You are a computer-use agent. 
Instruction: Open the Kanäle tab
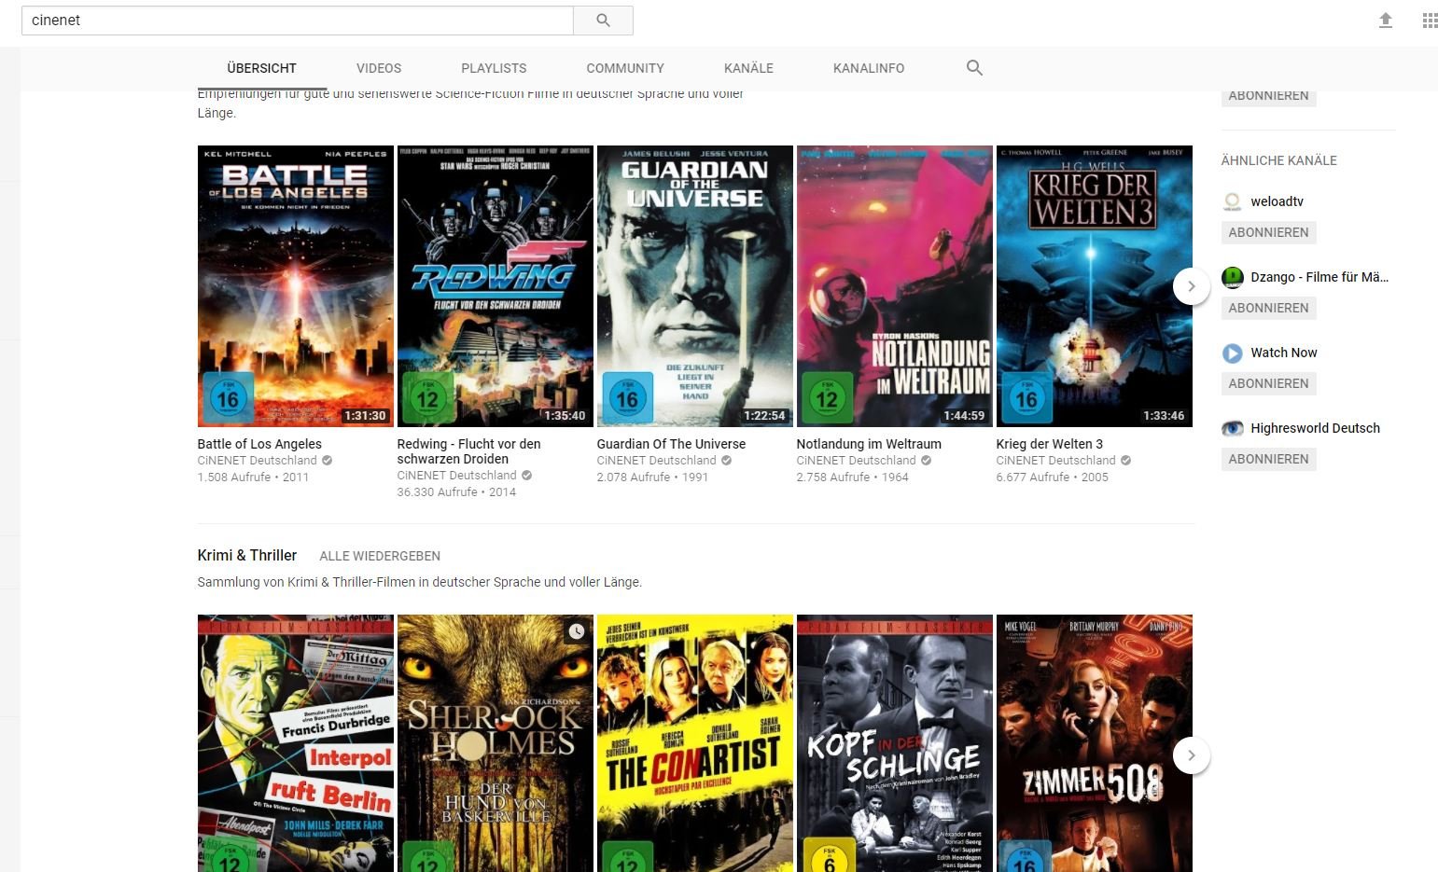(x=748, y=68)
